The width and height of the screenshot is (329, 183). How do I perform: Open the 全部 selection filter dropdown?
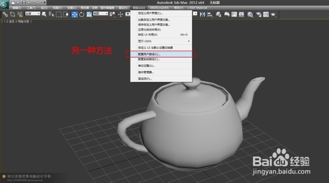pos(33,14)
